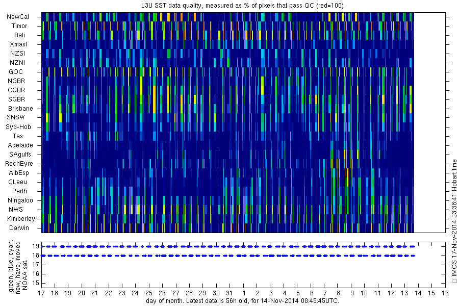Click the 'day of month' x-axis caption
The height and width of the screenshot is (306, 459).
[242, 301]
